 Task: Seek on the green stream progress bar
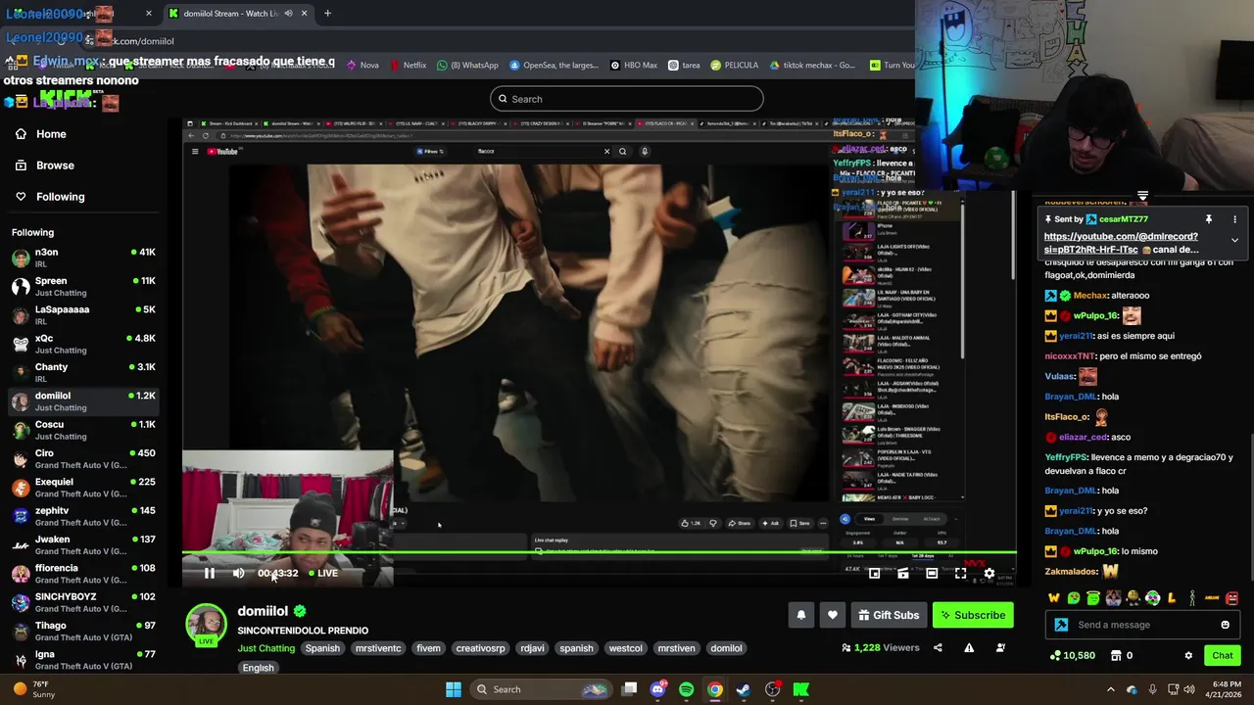(x=599, y=553)
